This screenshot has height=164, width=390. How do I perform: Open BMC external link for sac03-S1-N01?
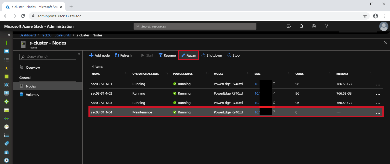coord(274,84)
